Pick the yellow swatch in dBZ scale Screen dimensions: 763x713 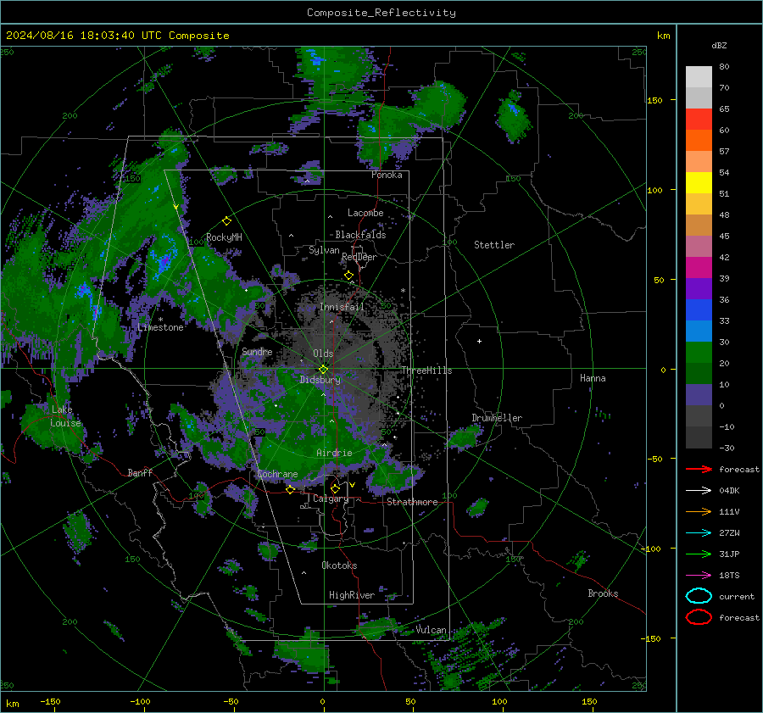point(699,183)
